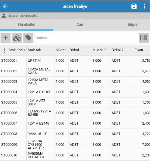Add a new line with plus button
Image resolution: width=150 pixels, height=161 pixels.
pos(6,38)
